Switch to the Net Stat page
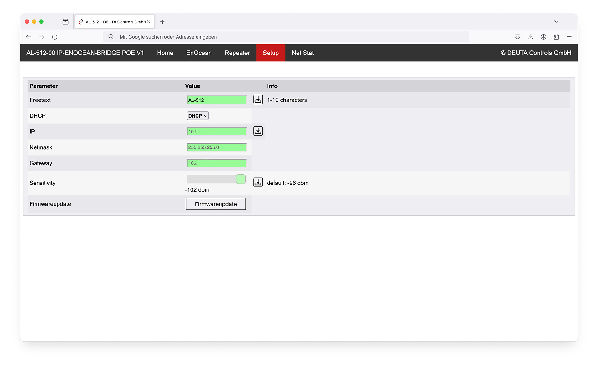This screenshot has width=598, height=368. pyautogui.click(x=302, y=53)
